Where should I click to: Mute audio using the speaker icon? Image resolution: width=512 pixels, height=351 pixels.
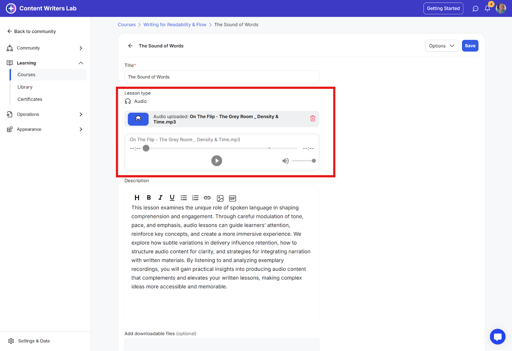(285, 161)
